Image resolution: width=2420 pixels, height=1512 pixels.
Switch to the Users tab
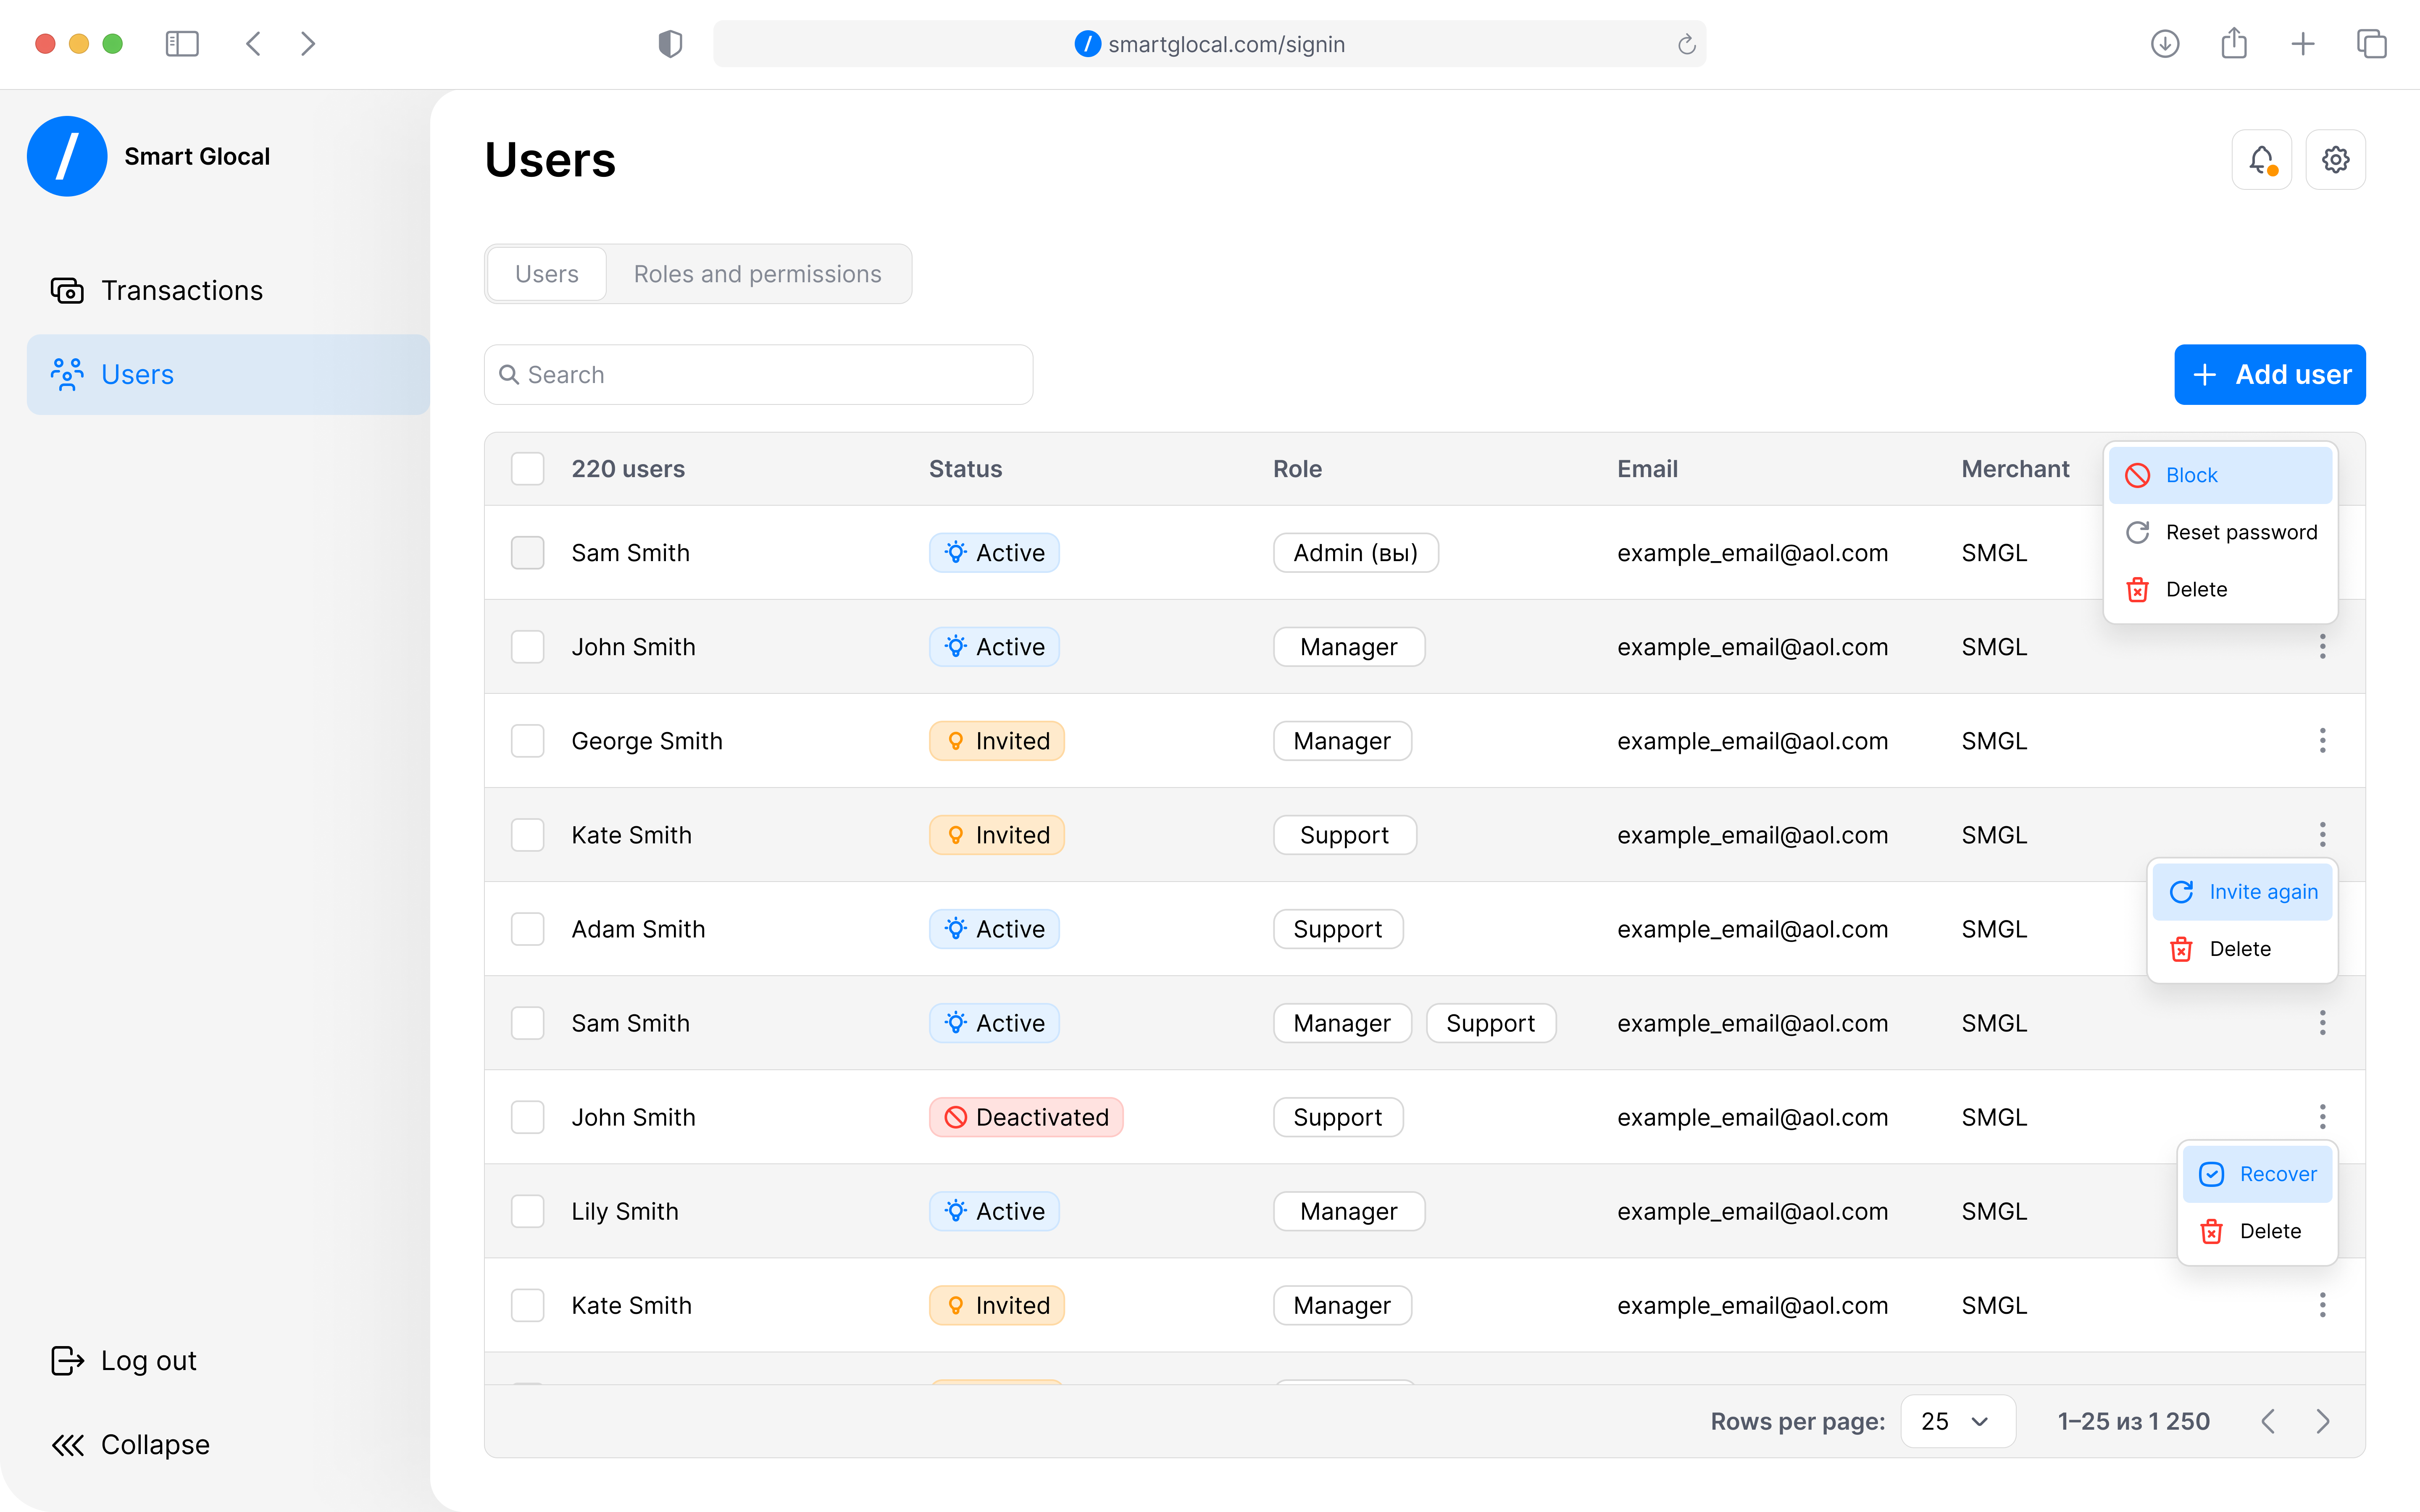coord(547,274)
